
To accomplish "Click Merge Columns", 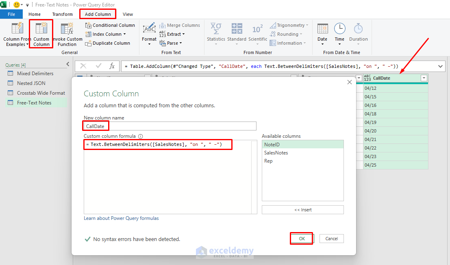I will pyautogui.click(x=180, y=25).
